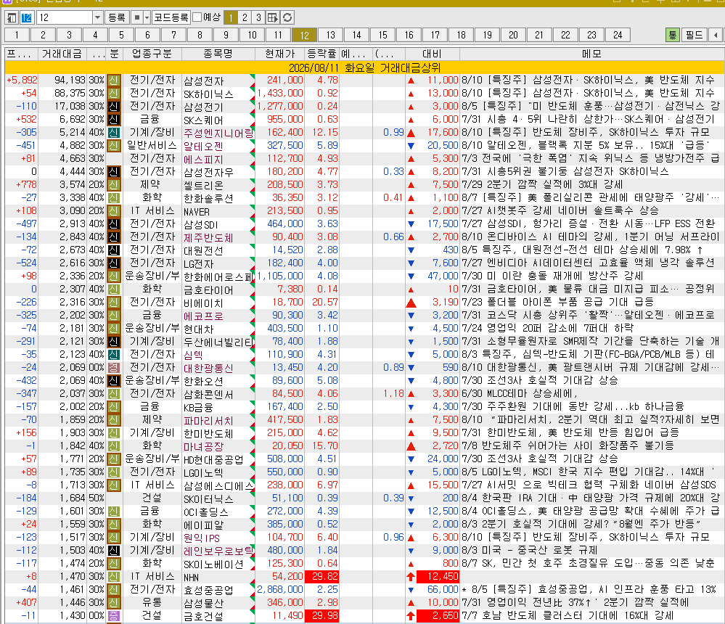Image resolution: width=725 pixels, height=624 pixels.
Task: Click the red limit-up arrow in the 금호건설 row
Action: [411, 616]
